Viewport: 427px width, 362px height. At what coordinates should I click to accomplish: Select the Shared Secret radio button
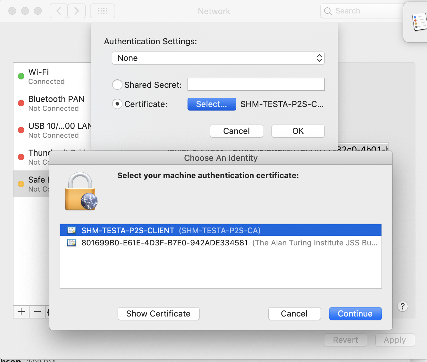(117, 85)
